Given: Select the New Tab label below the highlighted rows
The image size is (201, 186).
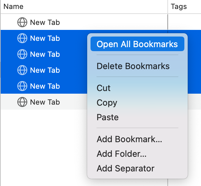Looking at the screenshot, I should point(45,102).
